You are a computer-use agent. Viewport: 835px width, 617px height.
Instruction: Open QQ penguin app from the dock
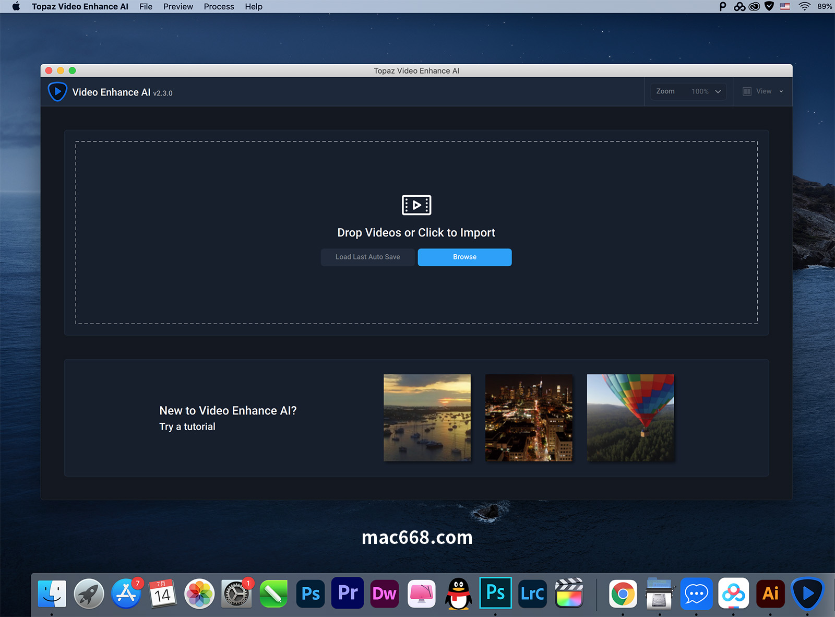point(458,594)
